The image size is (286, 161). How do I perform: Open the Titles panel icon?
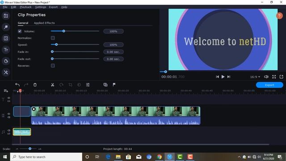click(x=6, y=50)
